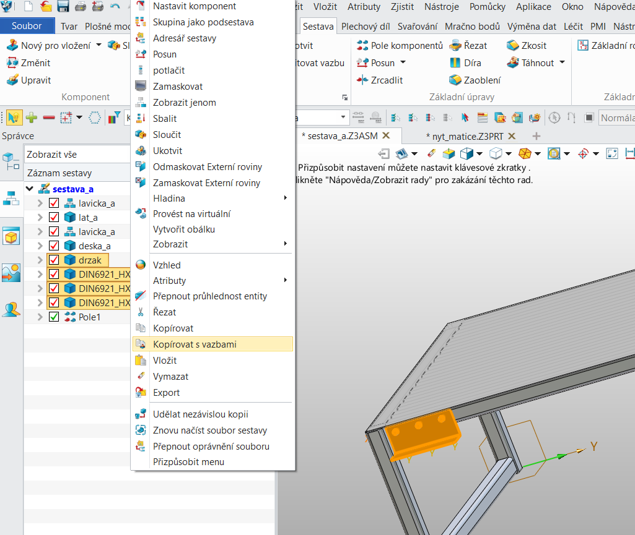Select the Zkosit chamfer tool

[x=513, y=46]
